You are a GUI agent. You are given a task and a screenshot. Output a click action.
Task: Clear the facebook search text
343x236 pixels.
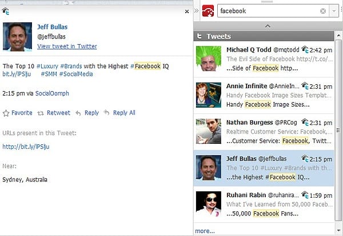323,11
